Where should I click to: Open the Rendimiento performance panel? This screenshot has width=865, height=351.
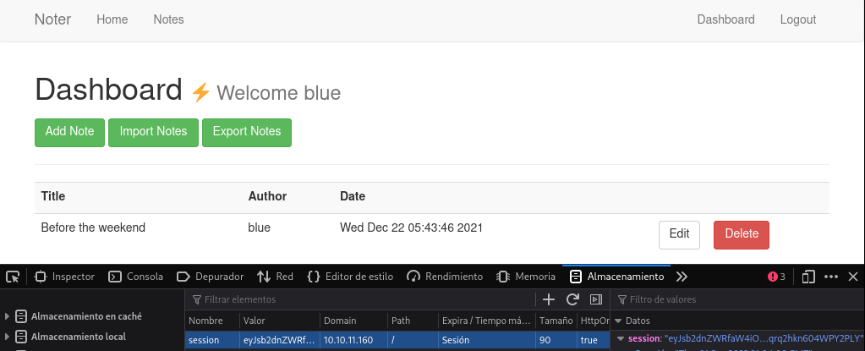tap(445, 277)
